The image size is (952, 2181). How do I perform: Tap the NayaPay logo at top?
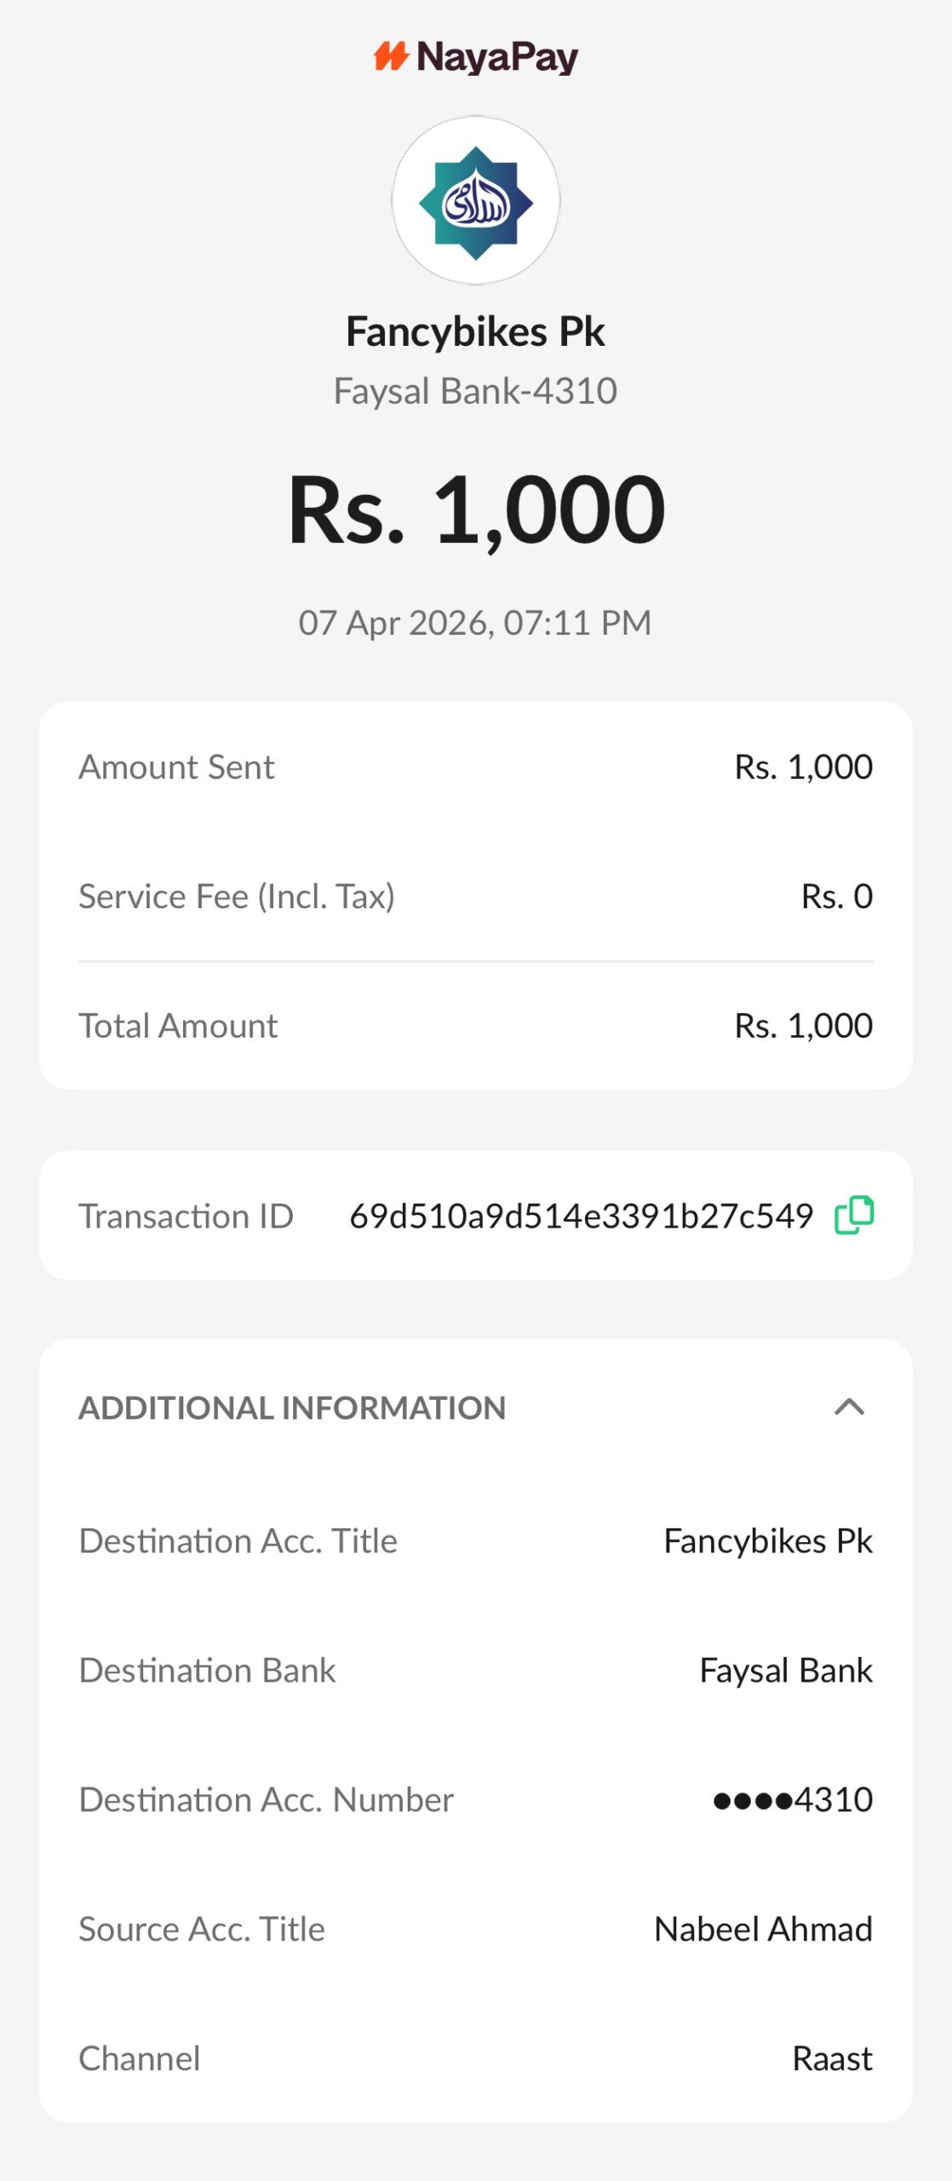(x=476, y=57)
